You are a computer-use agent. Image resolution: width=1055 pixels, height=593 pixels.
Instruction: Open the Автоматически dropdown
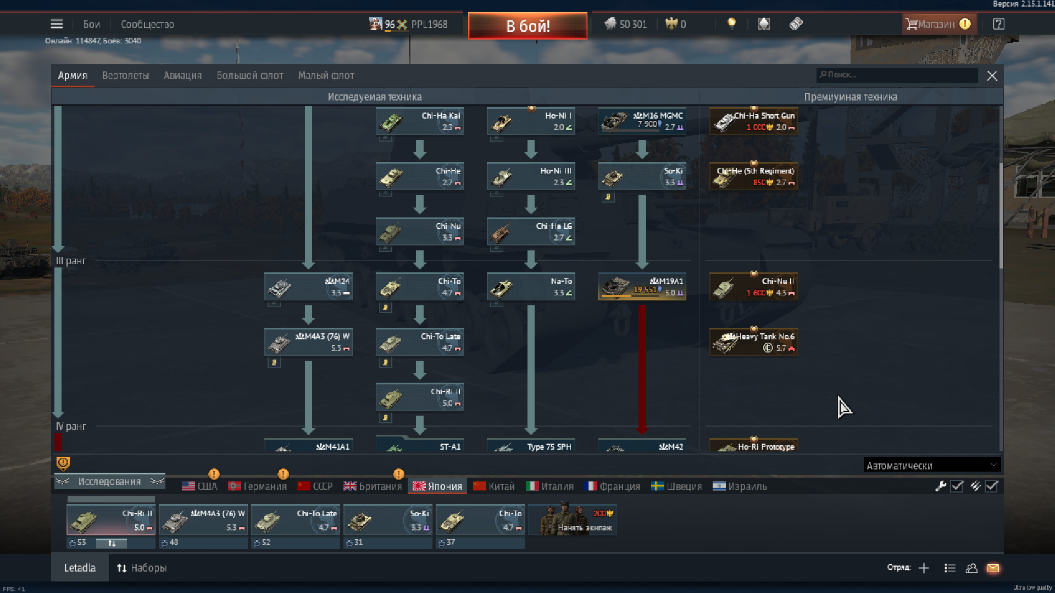932,465
